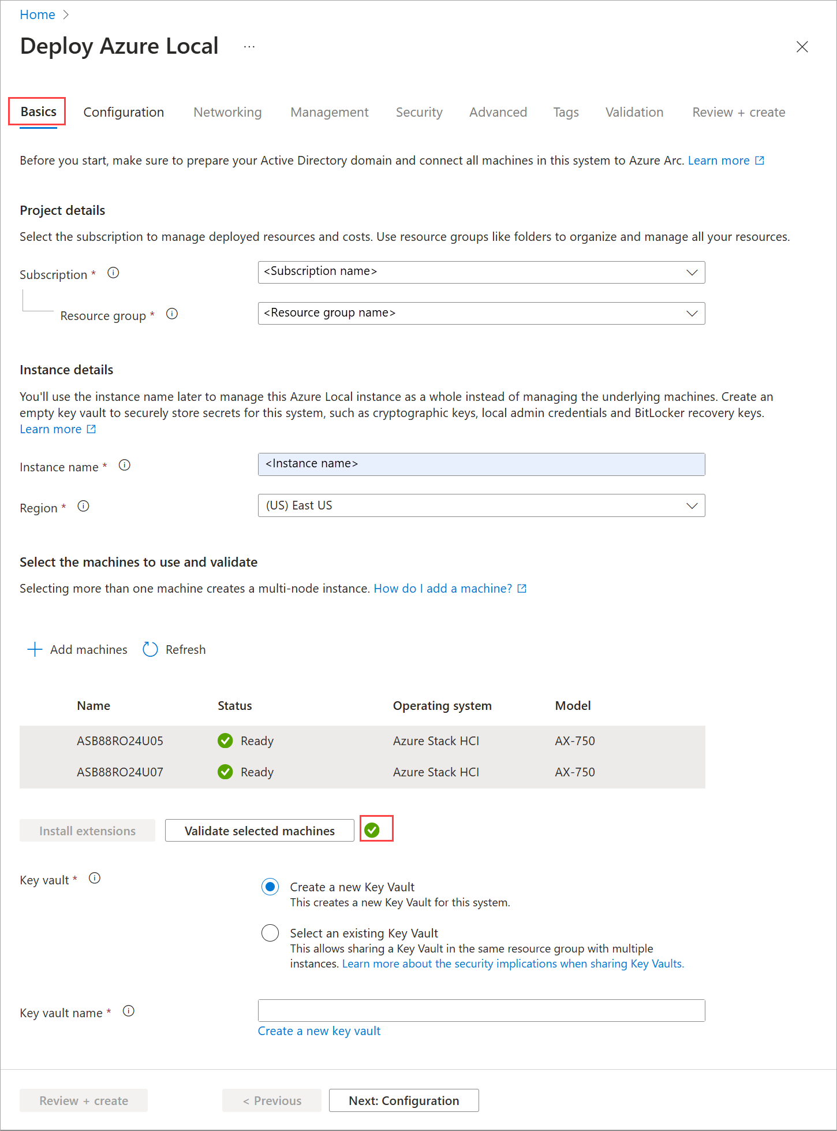Click the Key vault info icon
Screen dimensions: 837x1131
tap(95, 879)
